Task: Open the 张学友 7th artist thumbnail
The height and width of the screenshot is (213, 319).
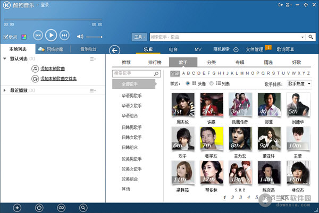Action: [212, 139]
